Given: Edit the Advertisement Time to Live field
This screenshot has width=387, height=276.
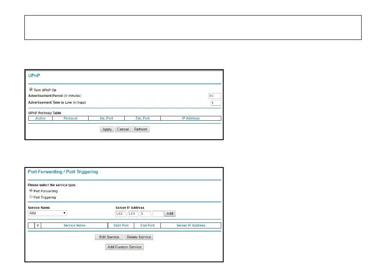Looking at the screenshot, I should (216, 103).
